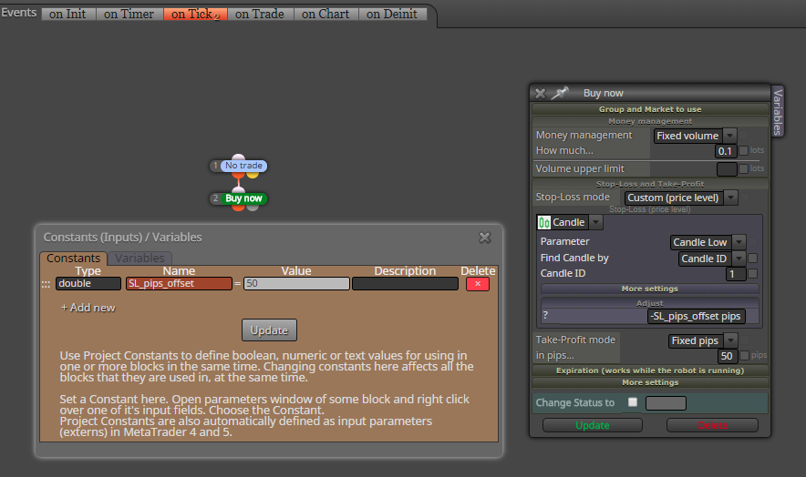Expand More settings below Expiration
The image size is (806, 477).
650,382
